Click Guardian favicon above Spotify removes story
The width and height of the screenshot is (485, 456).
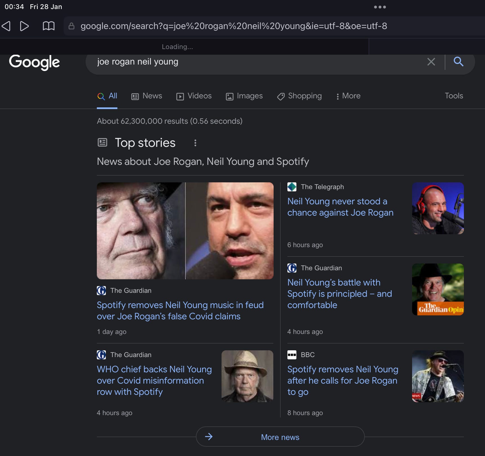tap(101, 291)
